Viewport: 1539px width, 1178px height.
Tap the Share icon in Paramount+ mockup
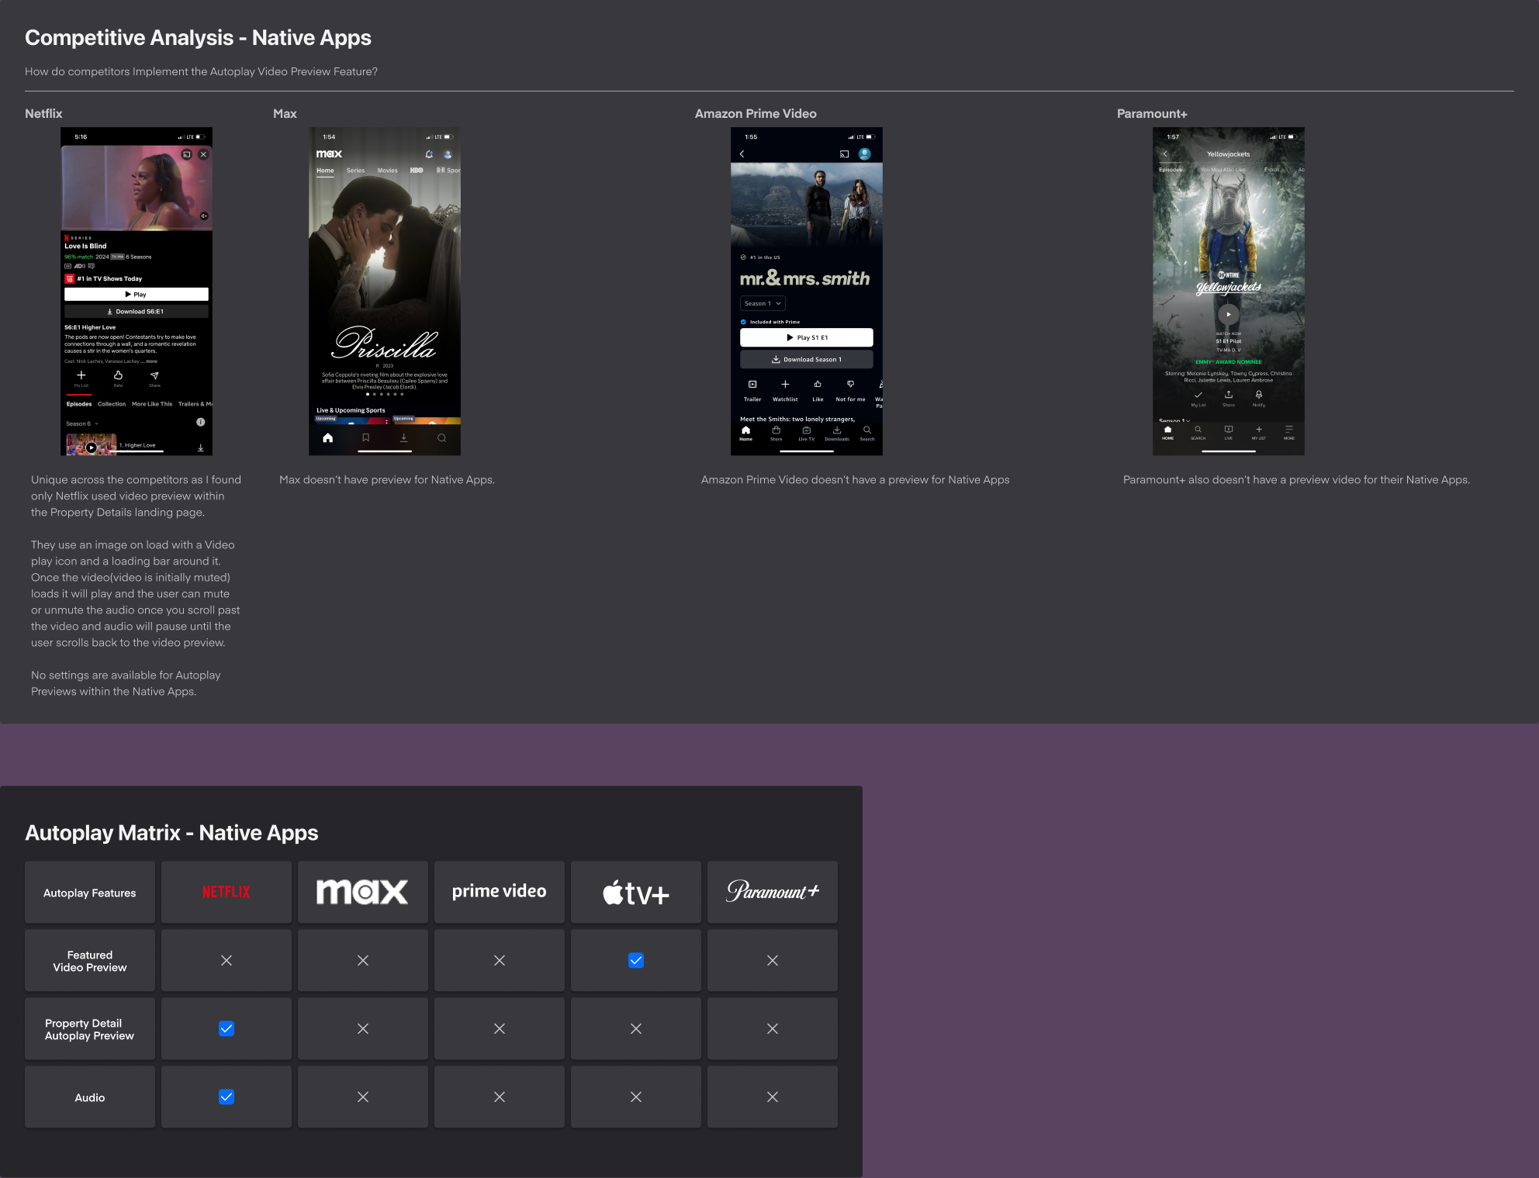(x=1229, y=395)
